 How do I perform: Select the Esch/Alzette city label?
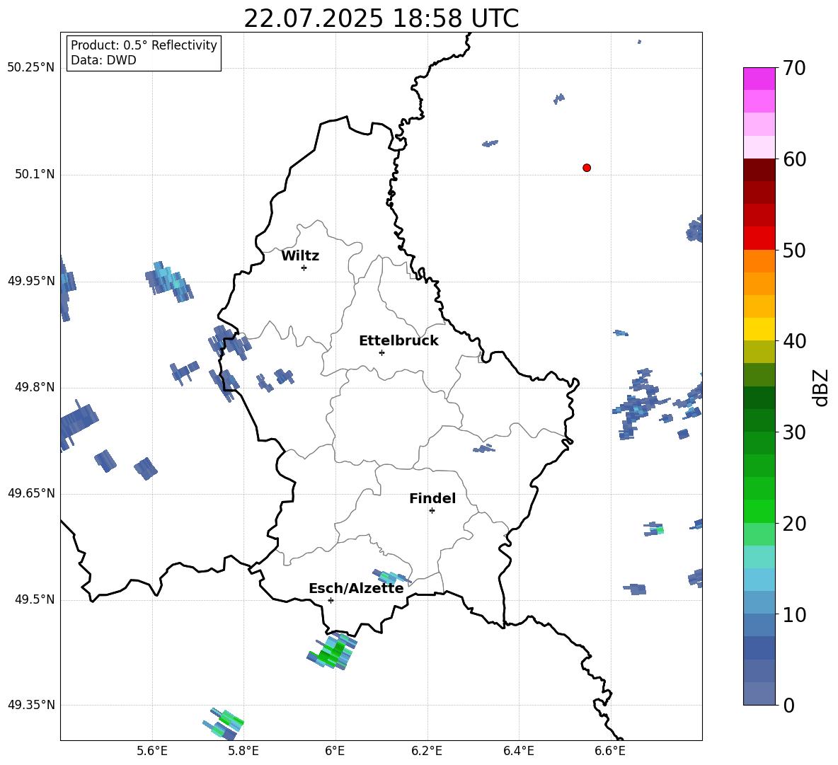click(x=356, y=588)
